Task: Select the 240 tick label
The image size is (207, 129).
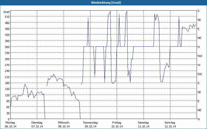Action: click(7, 71)
